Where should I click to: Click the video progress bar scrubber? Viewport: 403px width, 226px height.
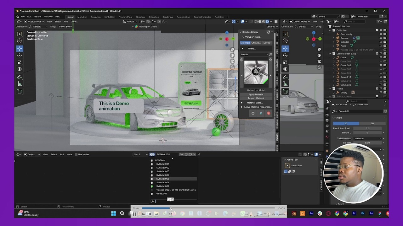pos(171,208)
